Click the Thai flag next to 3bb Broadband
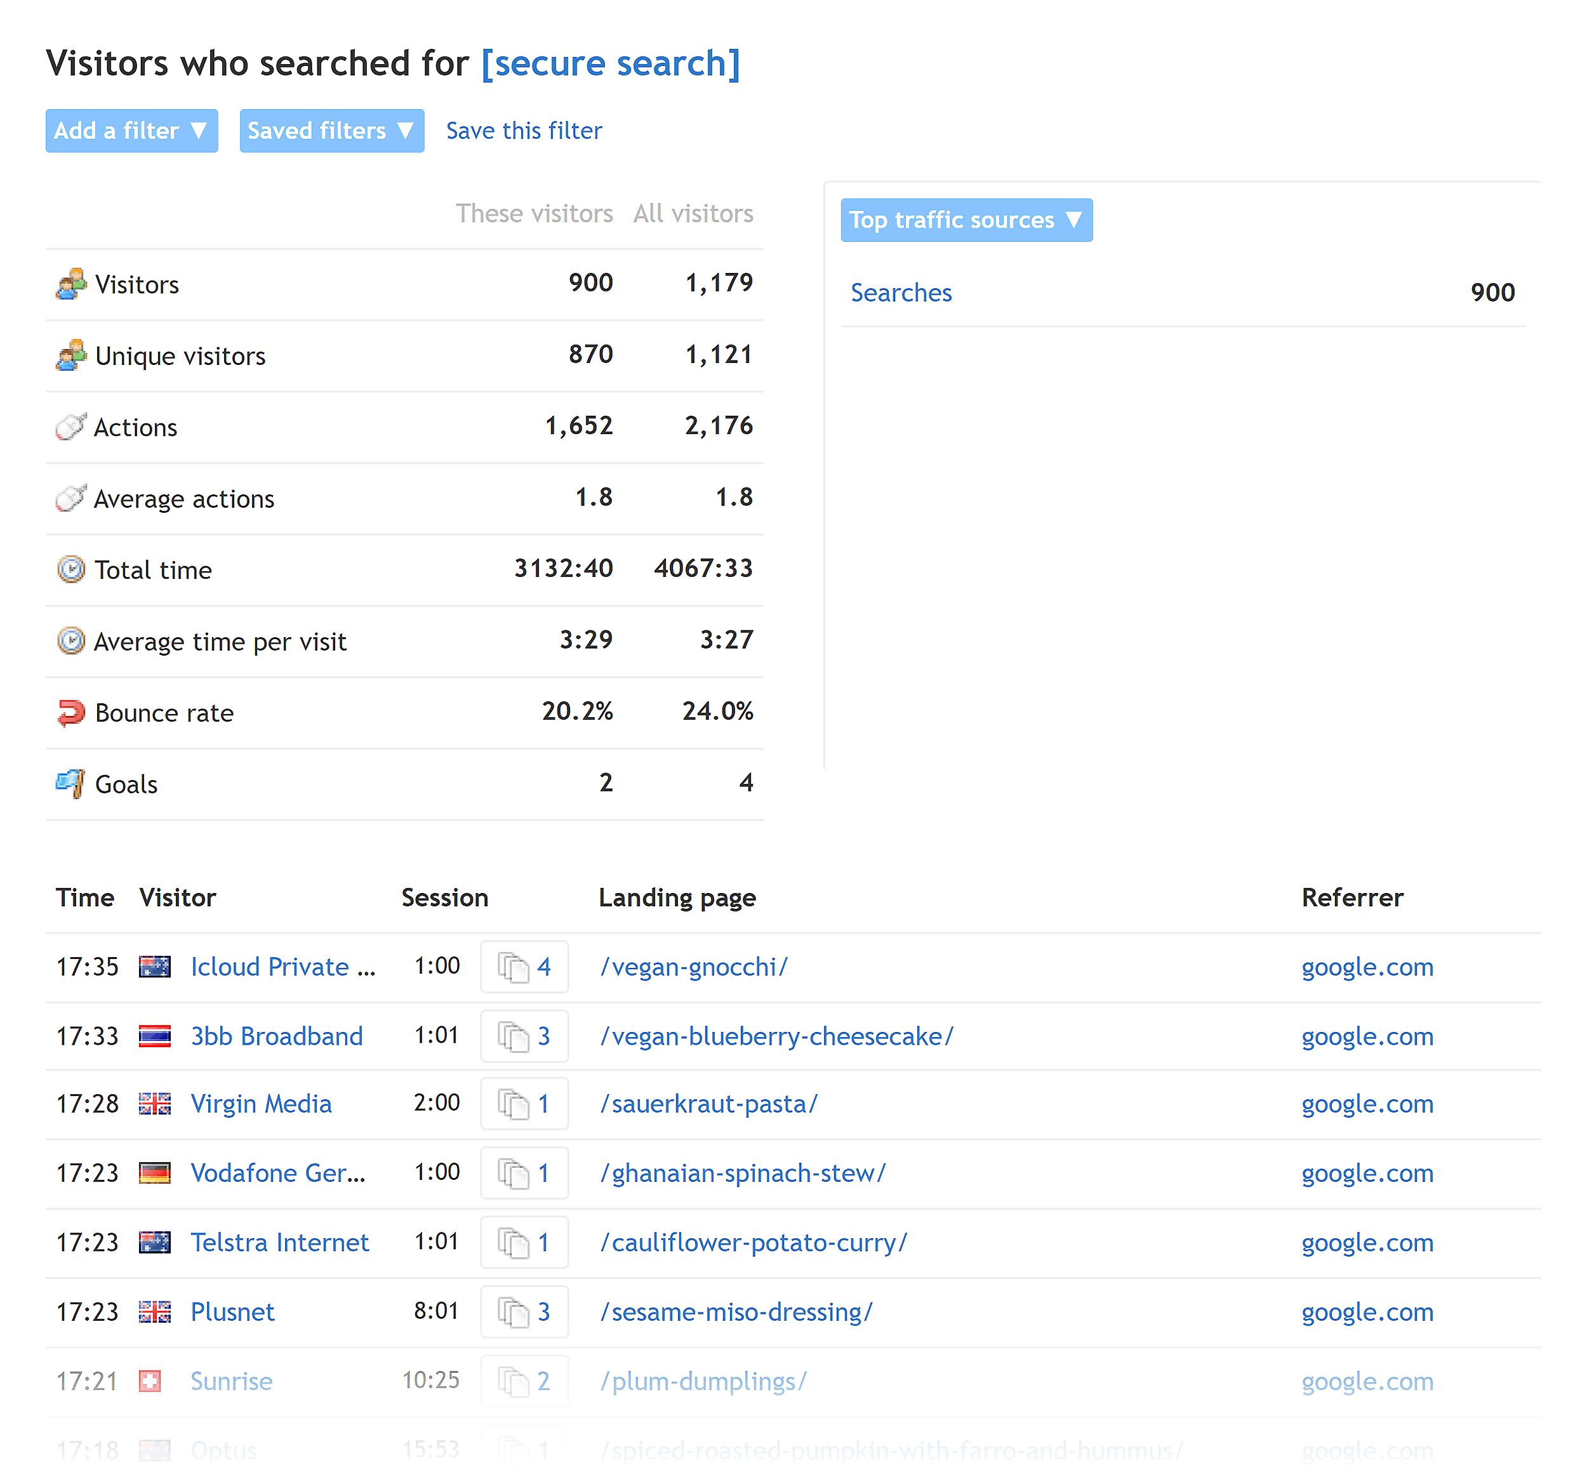Screen dimensions: 1587x1482 (x=155, y=1036)
